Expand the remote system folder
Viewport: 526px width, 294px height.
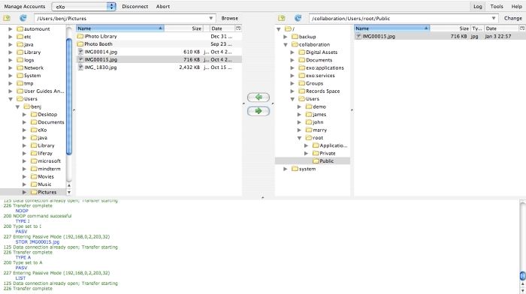coord(286,169)
